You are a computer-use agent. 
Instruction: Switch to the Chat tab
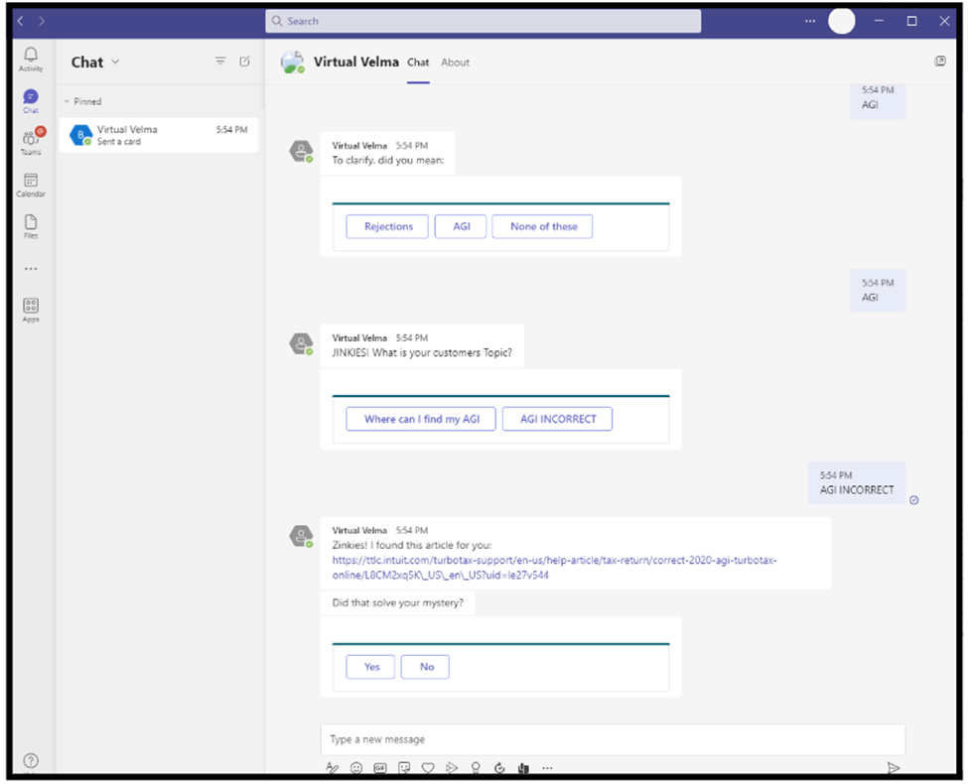coord(418,63)
